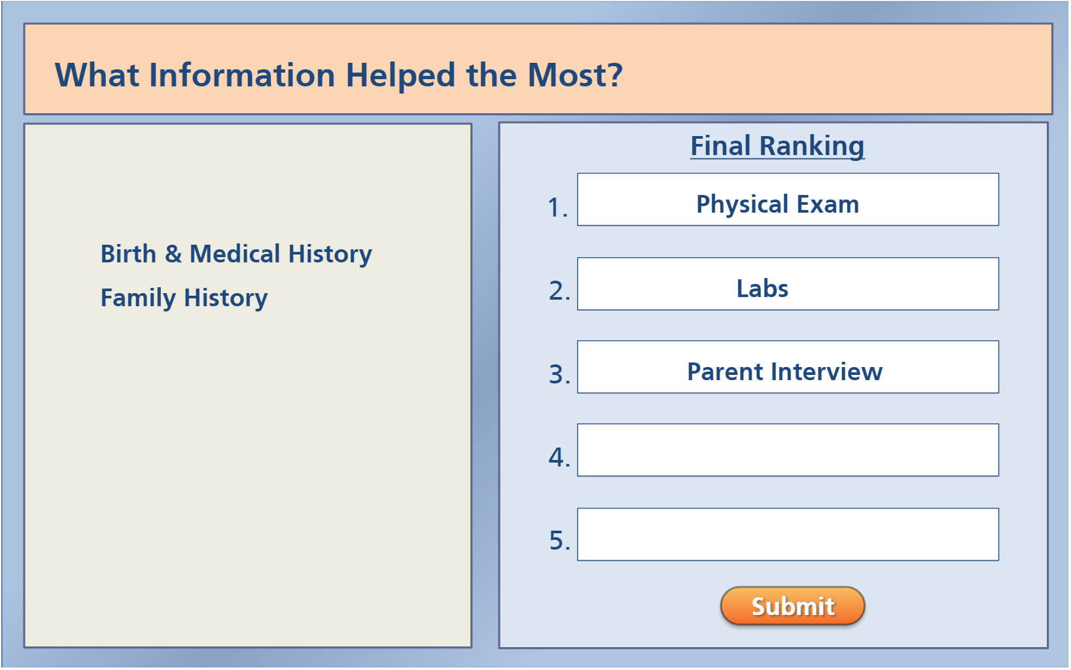Select the Labs ranking box

(787, 284)
